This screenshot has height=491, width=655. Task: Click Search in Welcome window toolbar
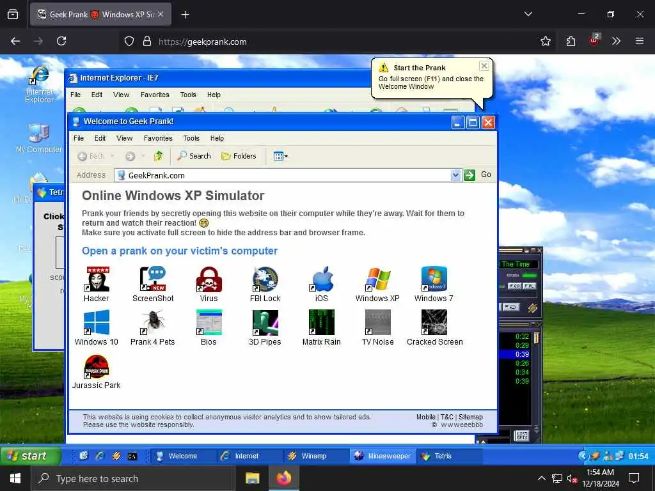pyautogui.click(x=194, y=156)
